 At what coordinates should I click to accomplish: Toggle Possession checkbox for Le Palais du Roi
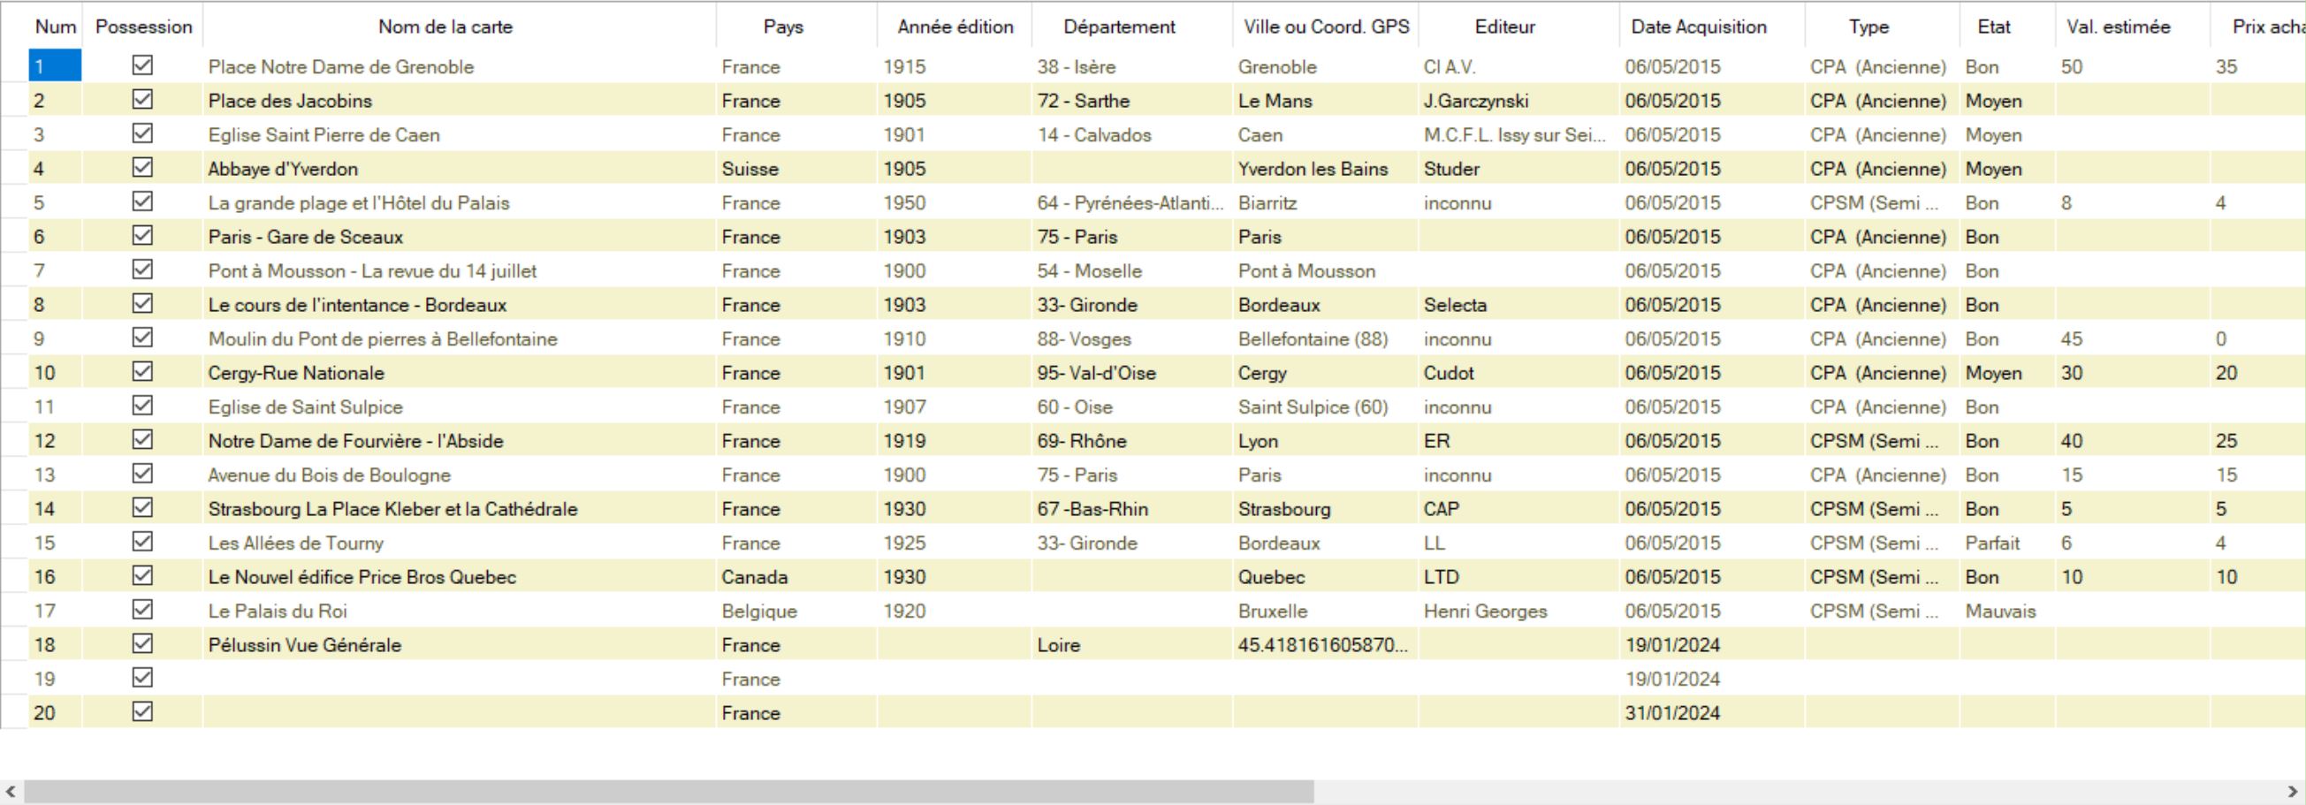(x=142, y=610)
